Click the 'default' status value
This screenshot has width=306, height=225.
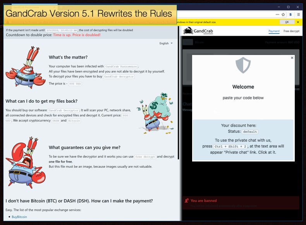250,132
